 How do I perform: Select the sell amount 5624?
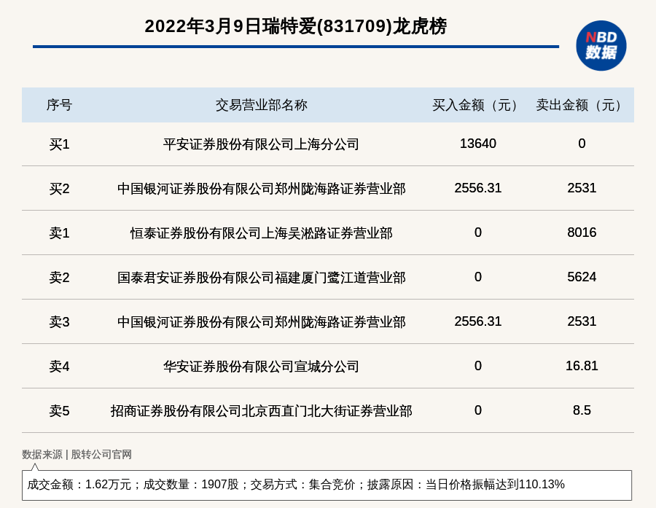coord(582,277)
